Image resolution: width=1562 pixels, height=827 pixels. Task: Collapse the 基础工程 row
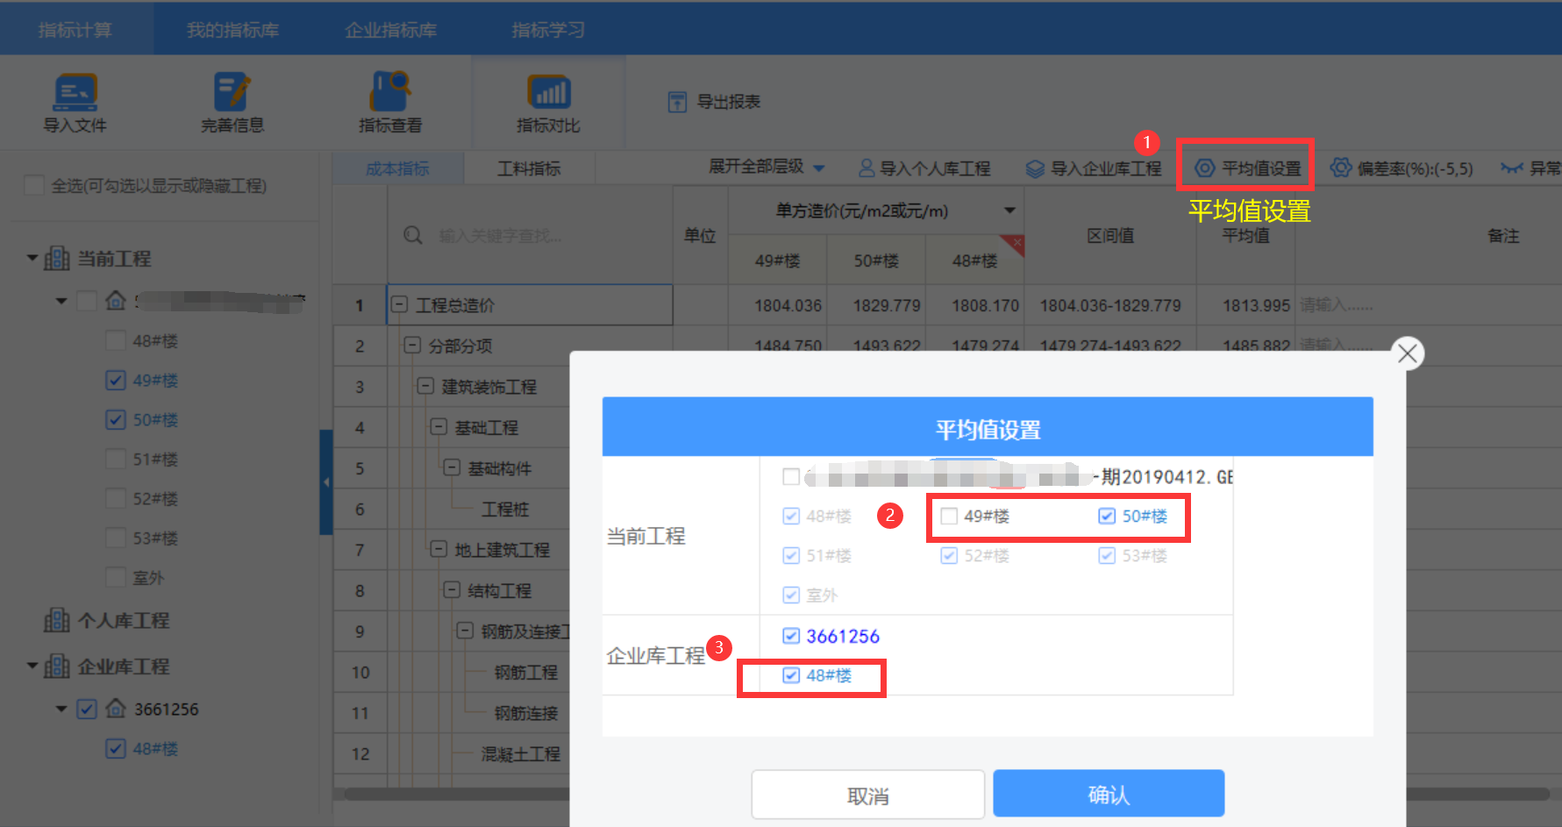(439, 427)
